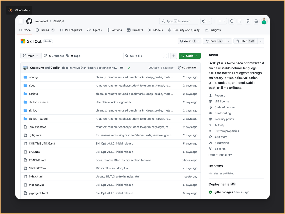Open the Custom properties link
The image size is (285, 214).
pos(224,131)
